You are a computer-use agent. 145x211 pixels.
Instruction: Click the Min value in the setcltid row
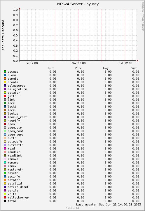pos(81,184)
